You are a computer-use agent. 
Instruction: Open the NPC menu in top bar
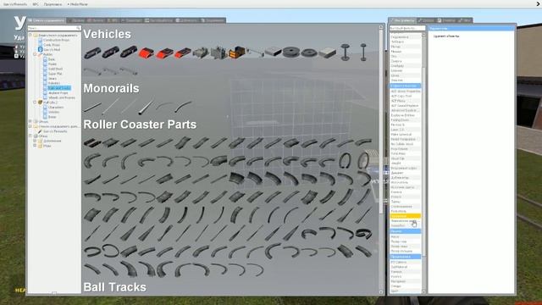pyautogui.click(x=36, y=4)
